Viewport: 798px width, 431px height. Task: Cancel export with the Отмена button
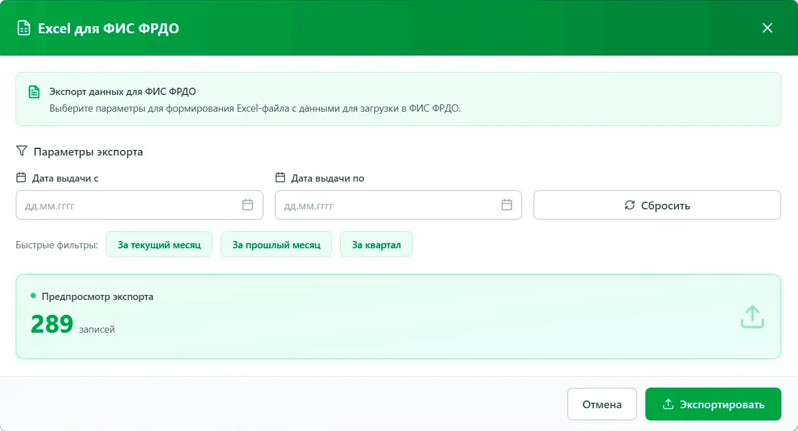(602, 404)
